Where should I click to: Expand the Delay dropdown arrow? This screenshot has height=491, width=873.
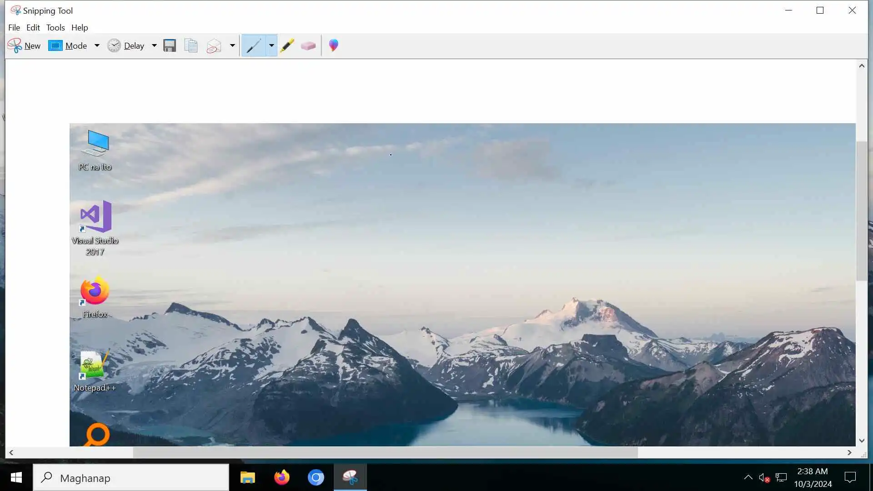click(x=154, y=45)
